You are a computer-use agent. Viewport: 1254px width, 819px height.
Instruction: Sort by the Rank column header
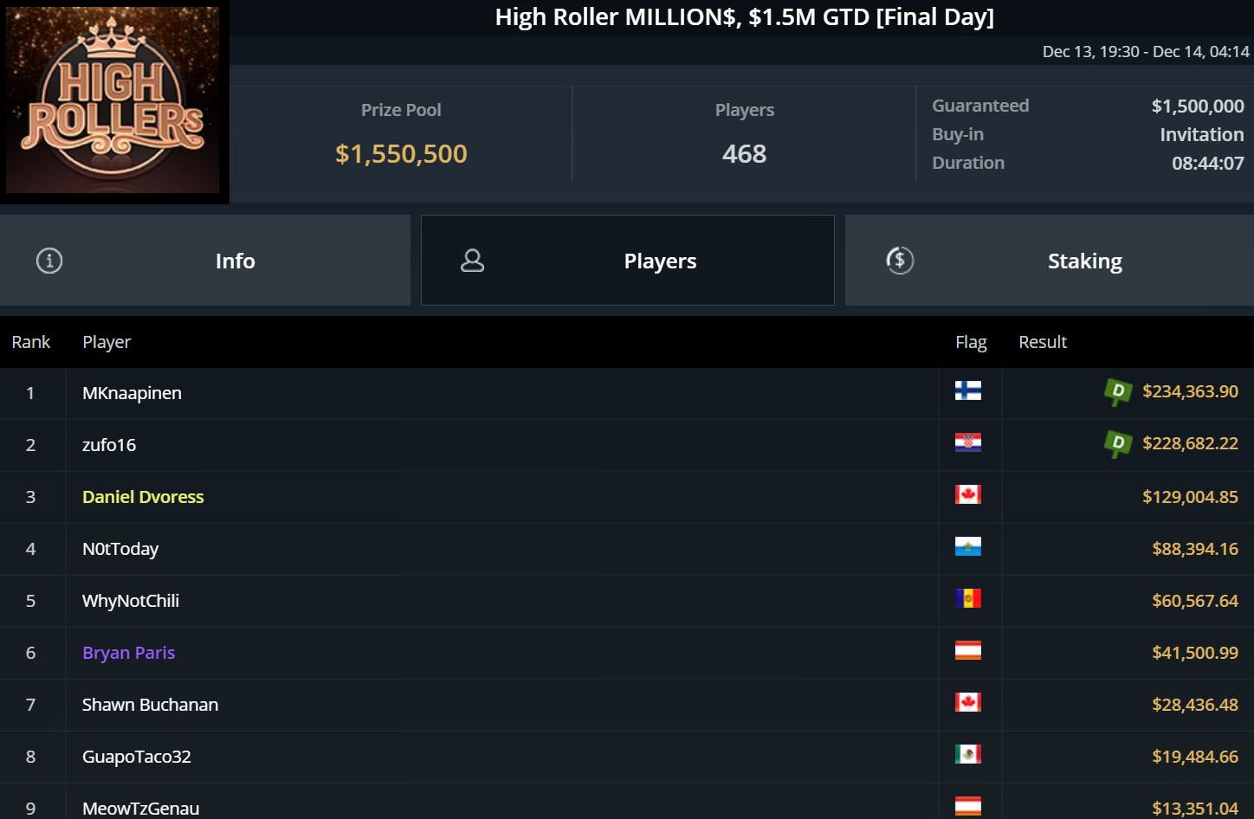pyautogui.click(x=31, y=342)
